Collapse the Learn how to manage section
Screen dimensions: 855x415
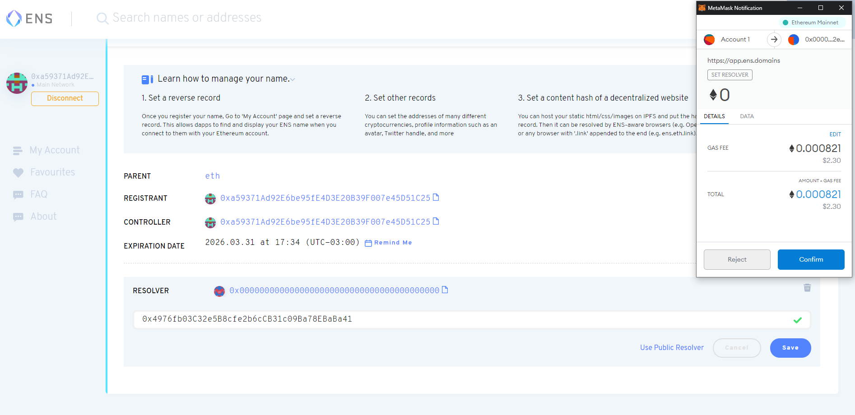[293, 79]
